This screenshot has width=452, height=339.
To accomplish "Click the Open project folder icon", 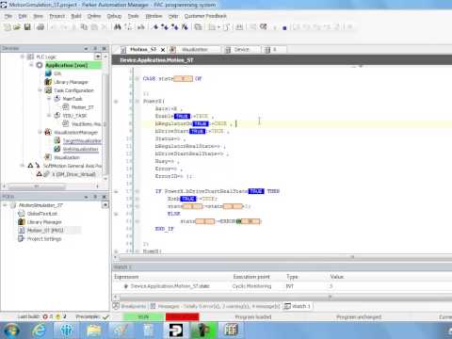I will tap(17, 27).
